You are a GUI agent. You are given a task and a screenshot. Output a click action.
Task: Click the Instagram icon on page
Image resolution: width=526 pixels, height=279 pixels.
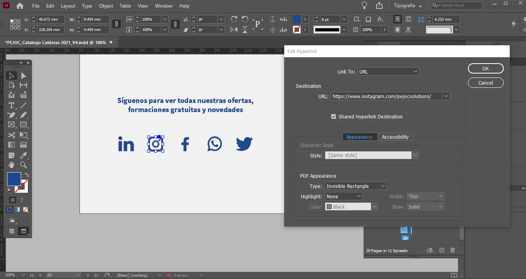tap(156, 144)
